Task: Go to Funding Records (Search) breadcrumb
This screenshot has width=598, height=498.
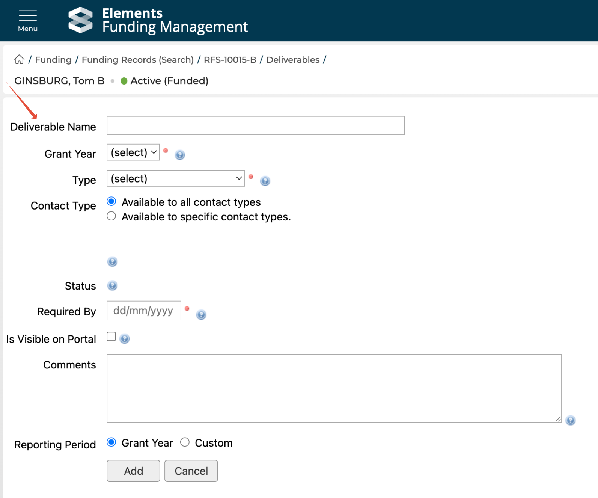Action: click(137, 60)
